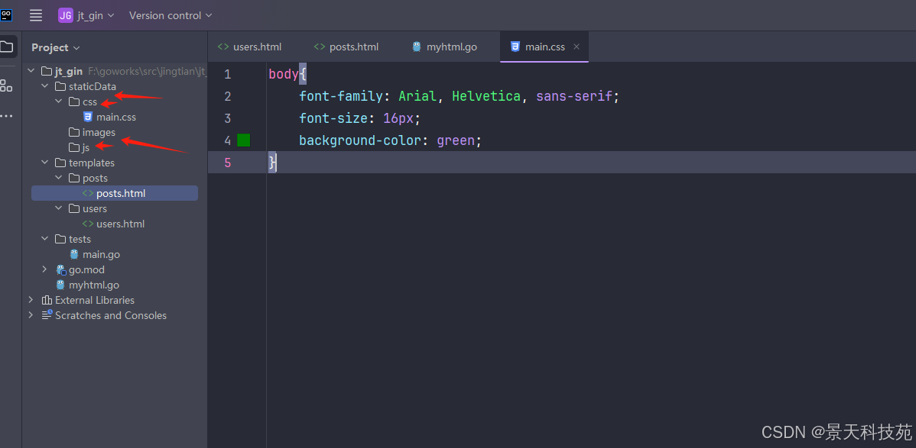The width and height of the screenshot is (916, 448).
Task: Select the main.go gopher file icon
Action: [x=74, y=254]
